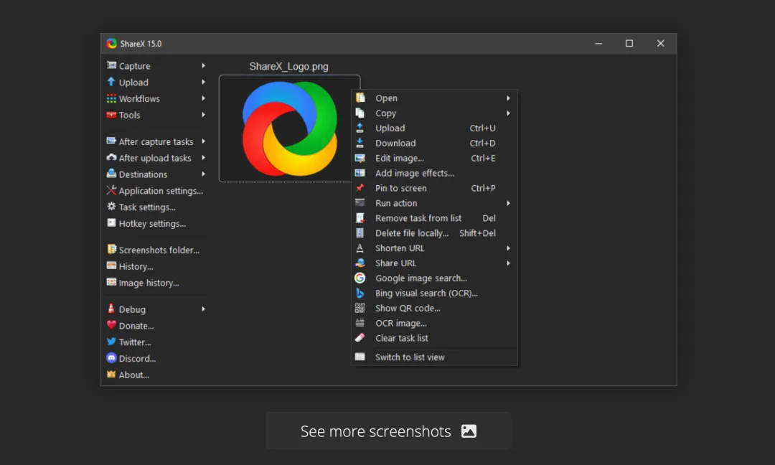Click the After capture tasks icon
The width and height of the screenshot is (775, 465).
tap(111, 141)
